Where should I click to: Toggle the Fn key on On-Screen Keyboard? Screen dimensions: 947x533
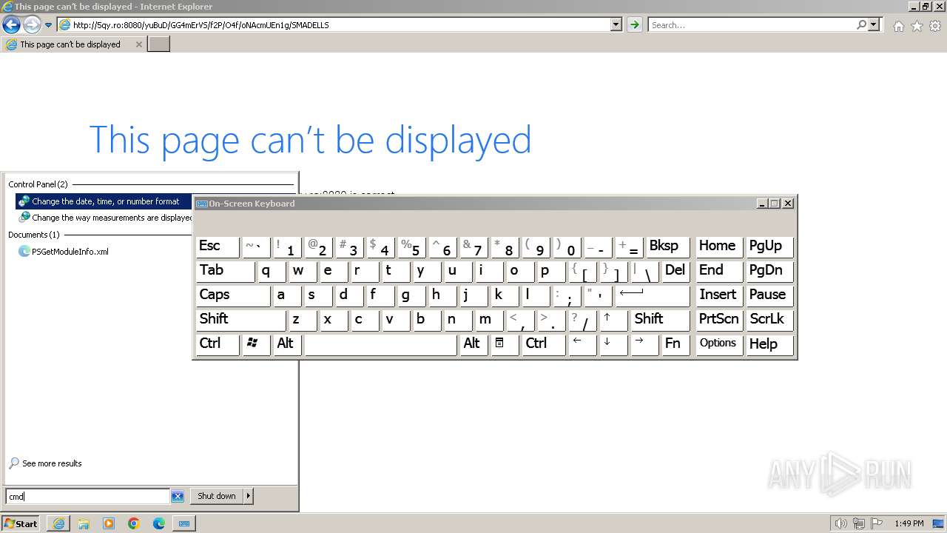675,344
